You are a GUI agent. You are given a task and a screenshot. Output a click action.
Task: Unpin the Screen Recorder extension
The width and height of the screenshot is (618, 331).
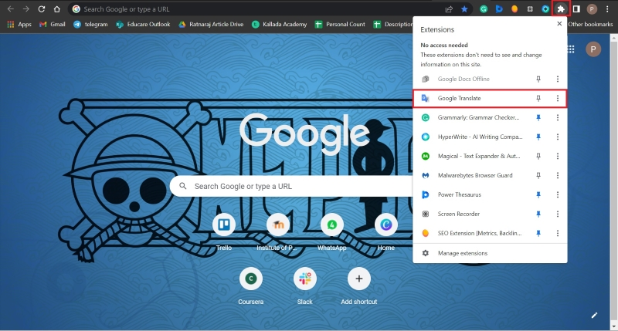tap(538, 214)
